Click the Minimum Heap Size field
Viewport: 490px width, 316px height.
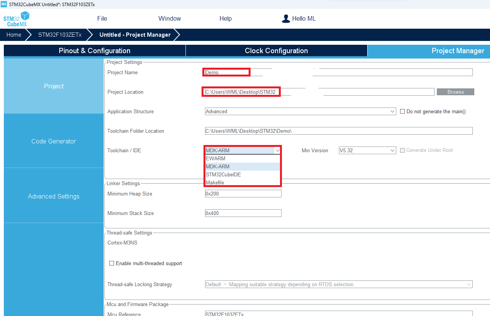tap(243, 194)
